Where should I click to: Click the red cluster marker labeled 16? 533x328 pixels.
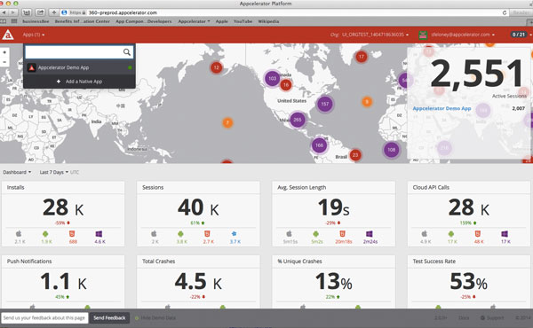(x=286, y=85)
